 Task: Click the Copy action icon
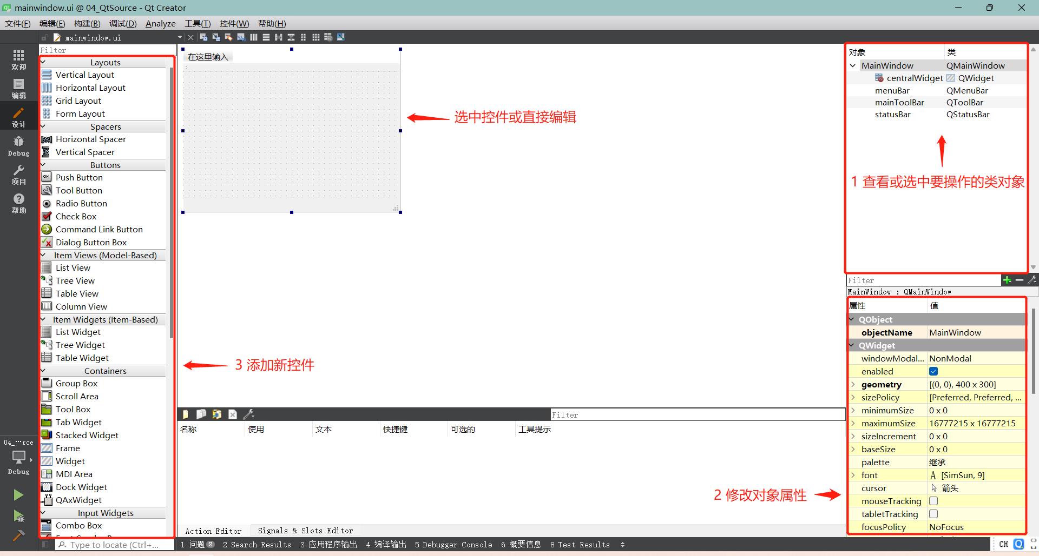coord(201,414)
